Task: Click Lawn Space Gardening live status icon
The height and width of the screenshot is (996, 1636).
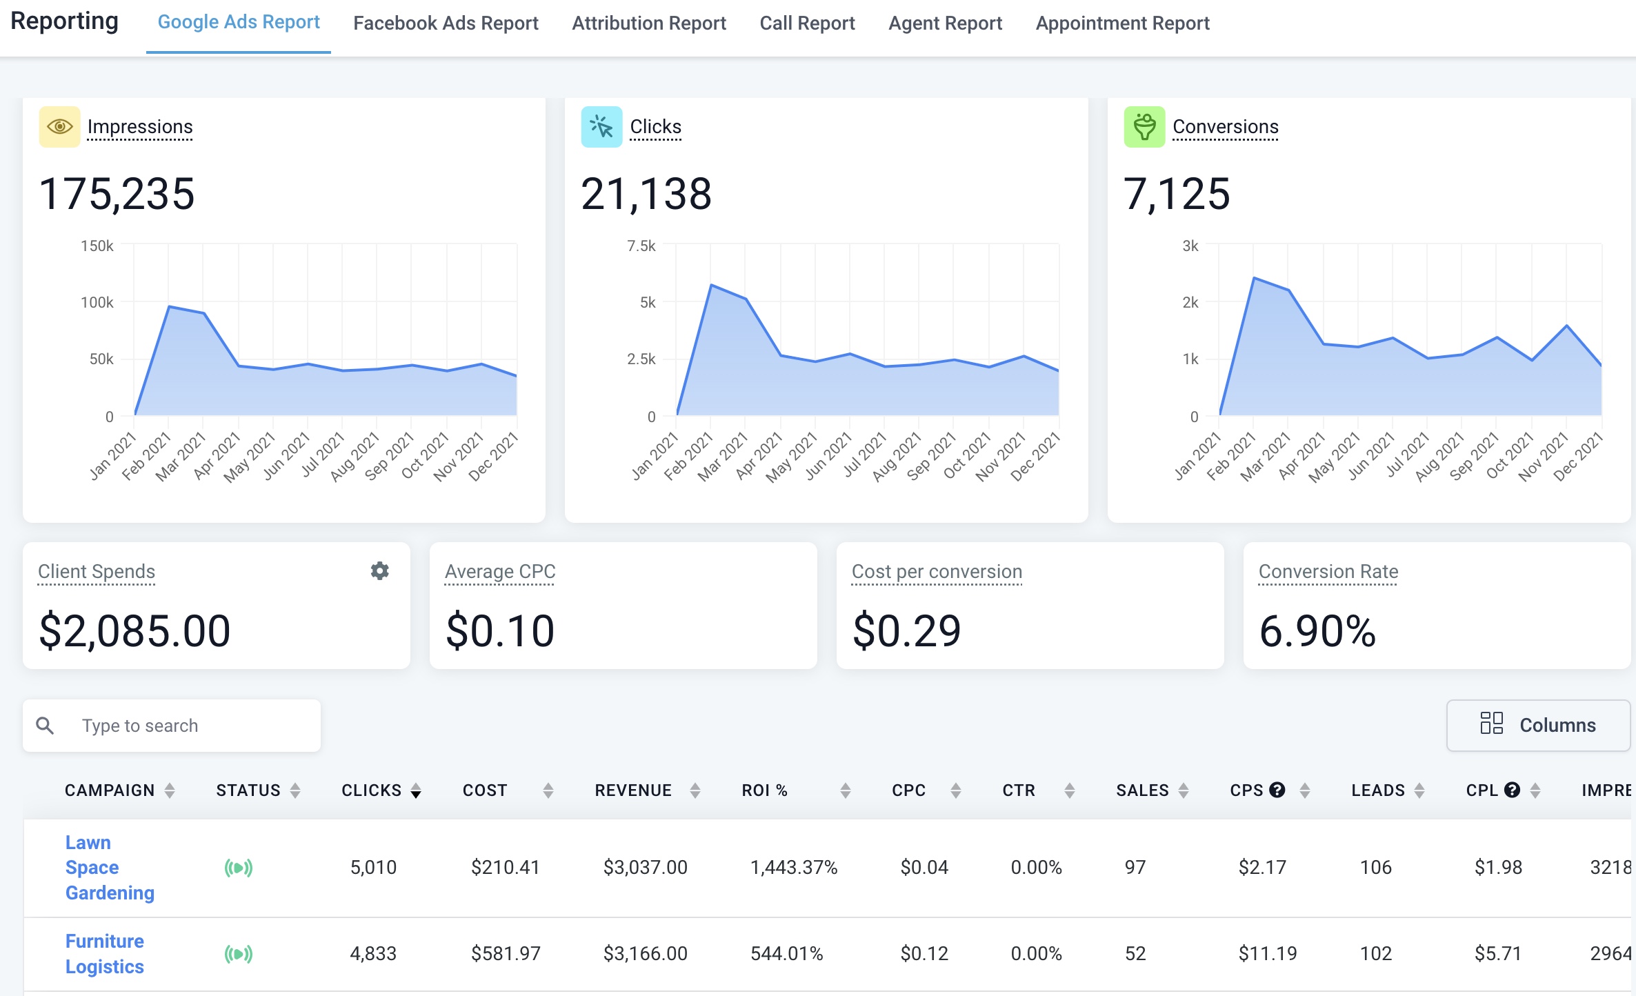Action: pyautogui.click(x=239, y=867)
